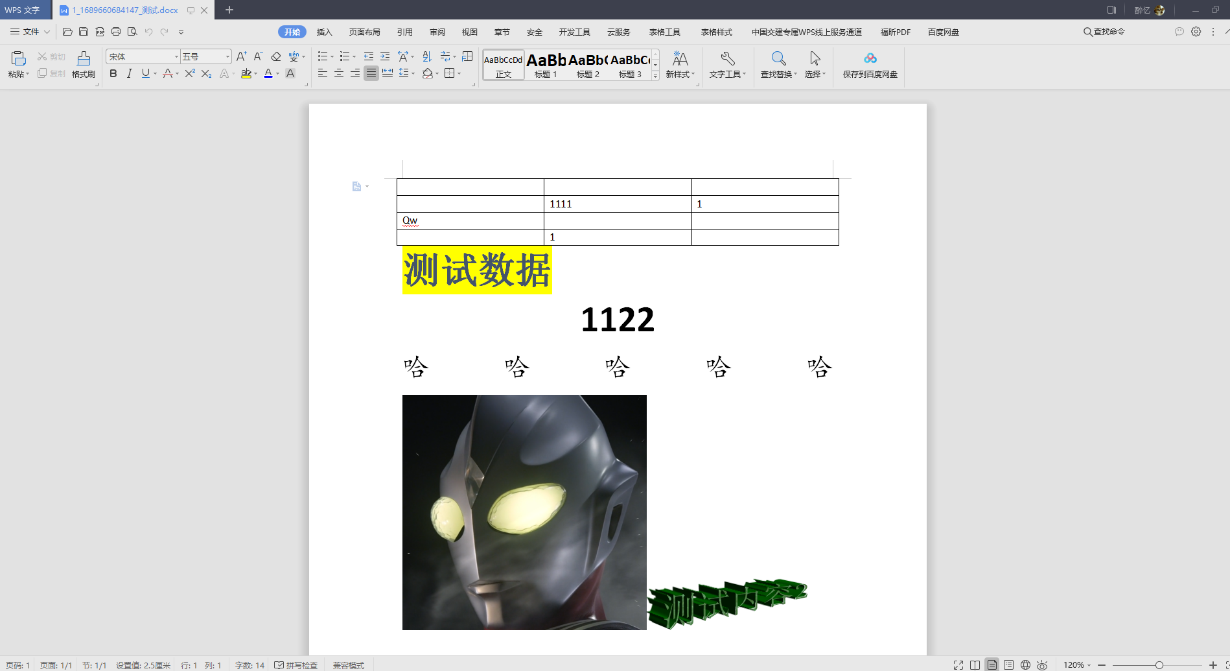Image resolution: width=1230 pixels, height=671 pixels.
Task: Apply blue font color
Action: click(x=268, y=74)
